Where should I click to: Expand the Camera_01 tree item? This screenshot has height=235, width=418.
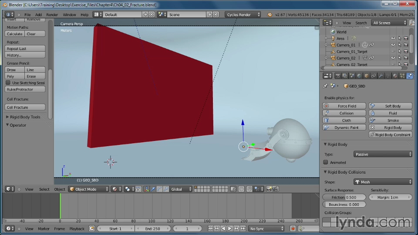point(326,45)
